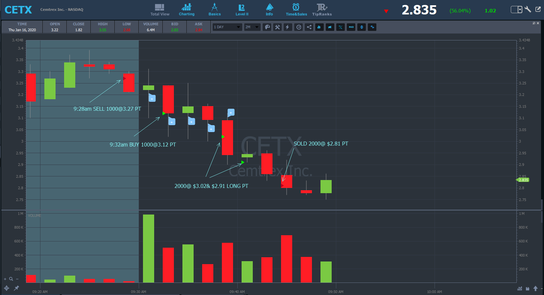Open the Info tab
Viewport: 544px width, 295px height.
pyautogui.click(x=269, y=10)
